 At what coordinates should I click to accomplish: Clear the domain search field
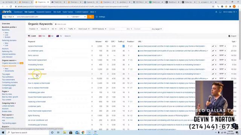tap(68, 16)
